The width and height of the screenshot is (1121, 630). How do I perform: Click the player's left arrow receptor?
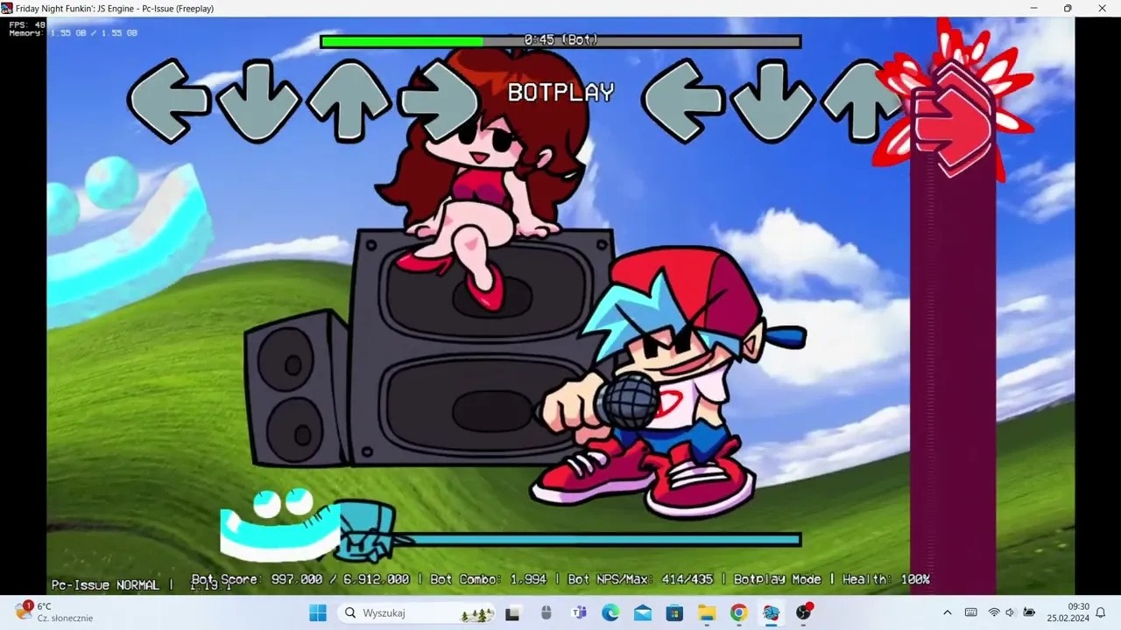tap(682, 100)
